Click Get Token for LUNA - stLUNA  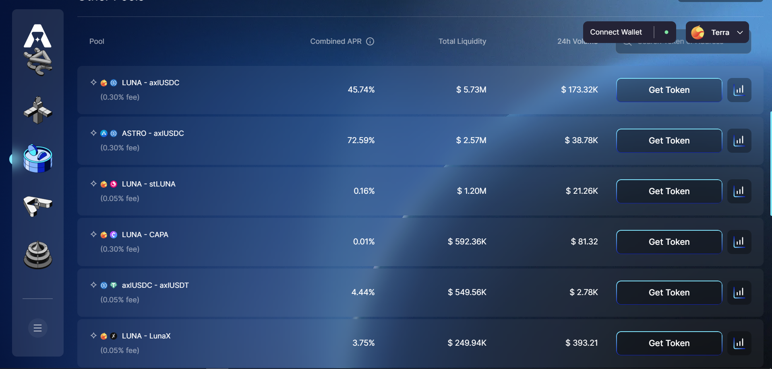[669, 191]
